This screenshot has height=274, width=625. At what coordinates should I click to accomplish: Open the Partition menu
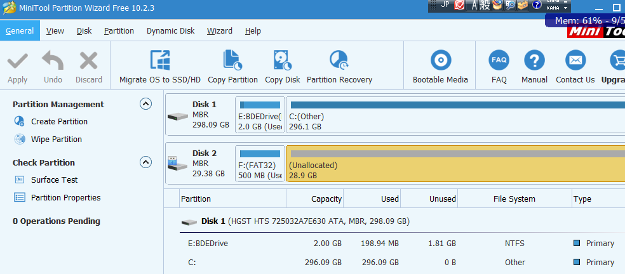(x=119, y=31)
